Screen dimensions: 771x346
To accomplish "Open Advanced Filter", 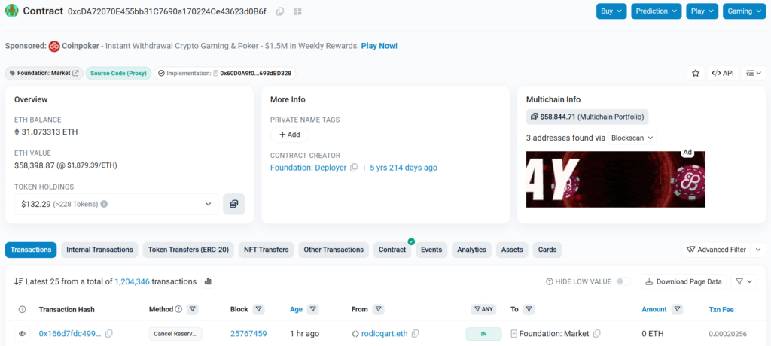I will tap(717, 250).
